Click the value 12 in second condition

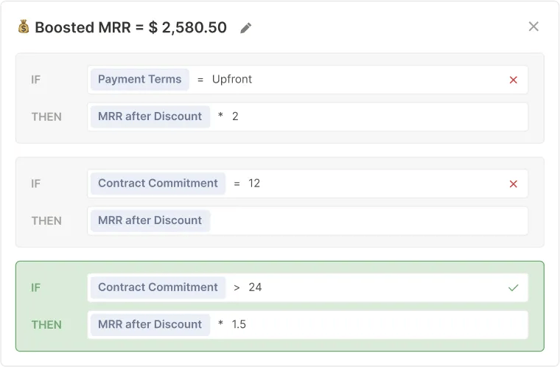pos(254,183)
